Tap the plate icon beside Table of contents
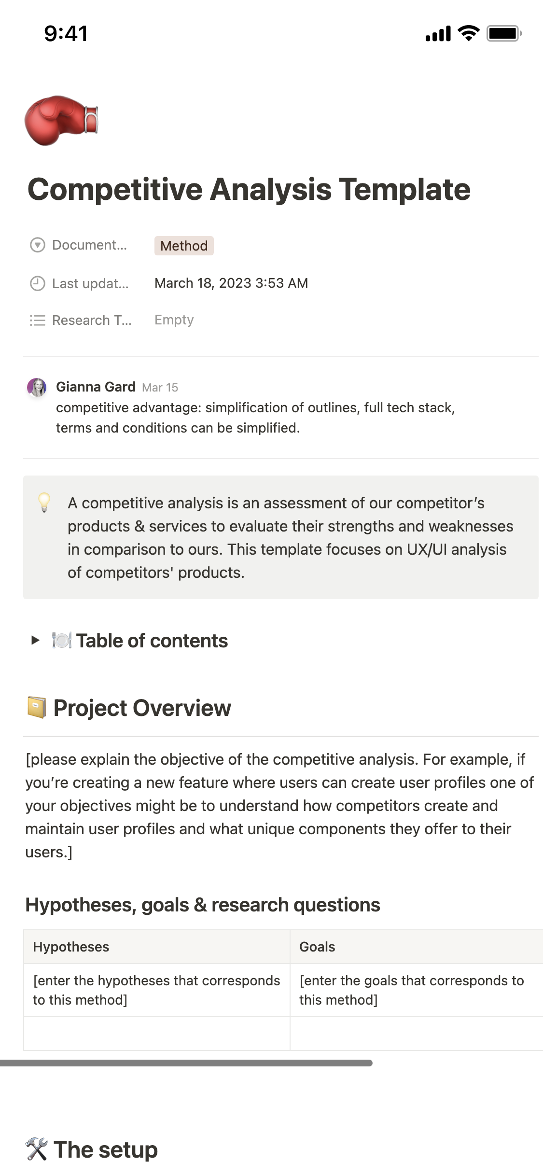This screenshot has width=543, height=1176. point(62,641)
